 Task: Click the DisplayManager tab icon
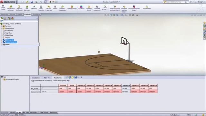[13, 18]
